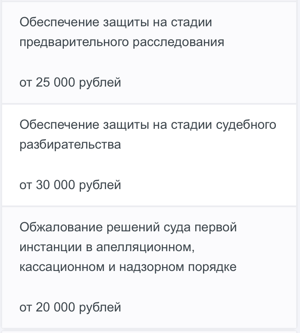The image size is (300, 333).
Task: Select the 'от 25 000 рублей' price
Action: coord(70,82)
